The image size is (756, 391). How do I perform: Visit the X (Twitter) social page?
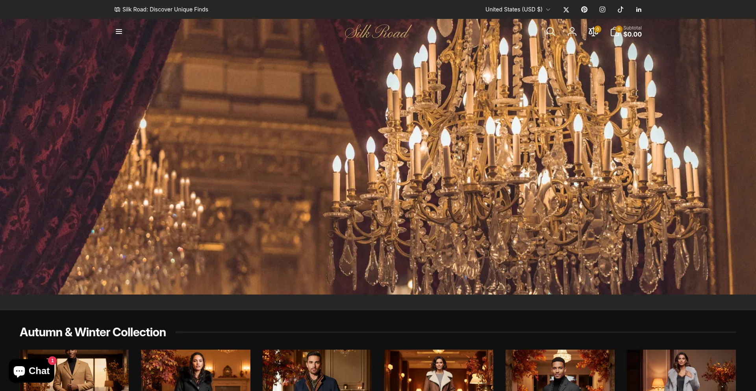(566, 9)
